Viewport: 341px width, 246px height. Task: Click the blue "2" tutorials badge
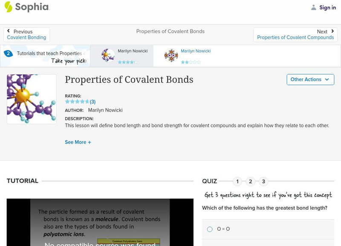pos(9,53)
